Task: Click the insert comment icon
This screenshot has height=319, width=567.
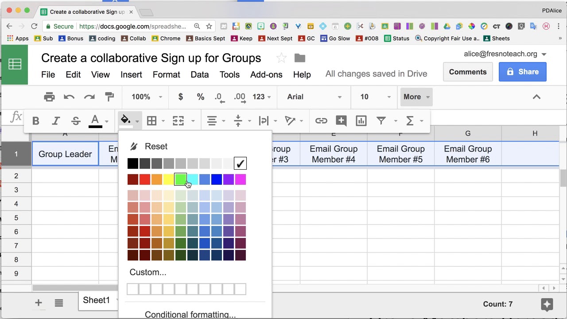Action: coord(341,121)
